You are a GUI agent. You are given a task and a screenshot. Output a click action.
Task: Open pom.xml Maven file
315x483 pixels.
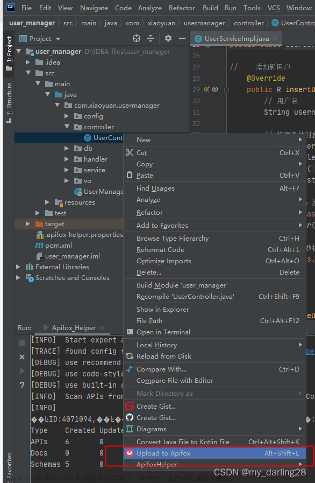54,246
